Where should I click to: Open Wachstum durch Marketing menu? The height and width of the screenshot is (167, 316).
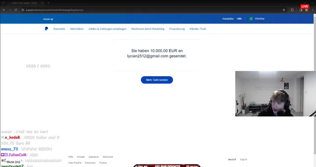148,29
